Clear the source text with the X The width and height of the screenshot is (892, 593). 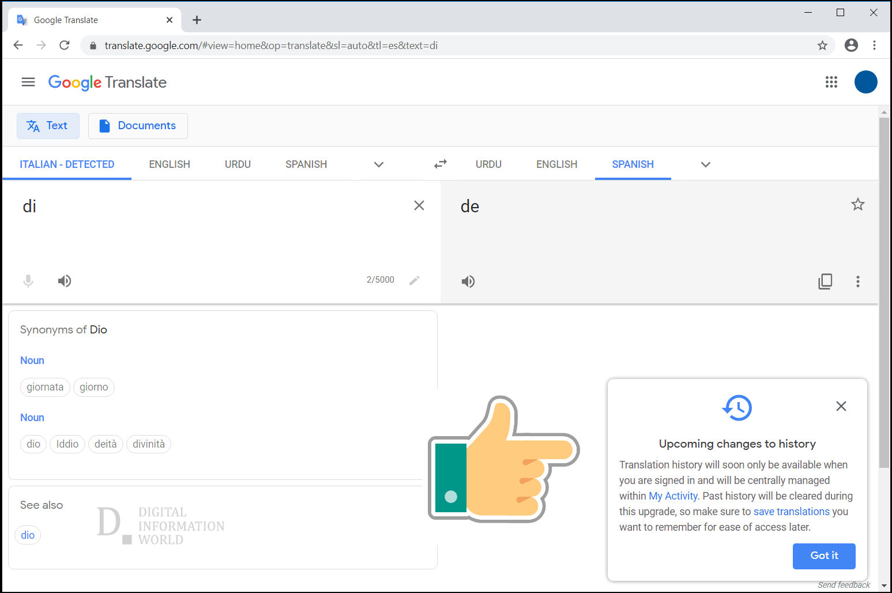point(419,205)
